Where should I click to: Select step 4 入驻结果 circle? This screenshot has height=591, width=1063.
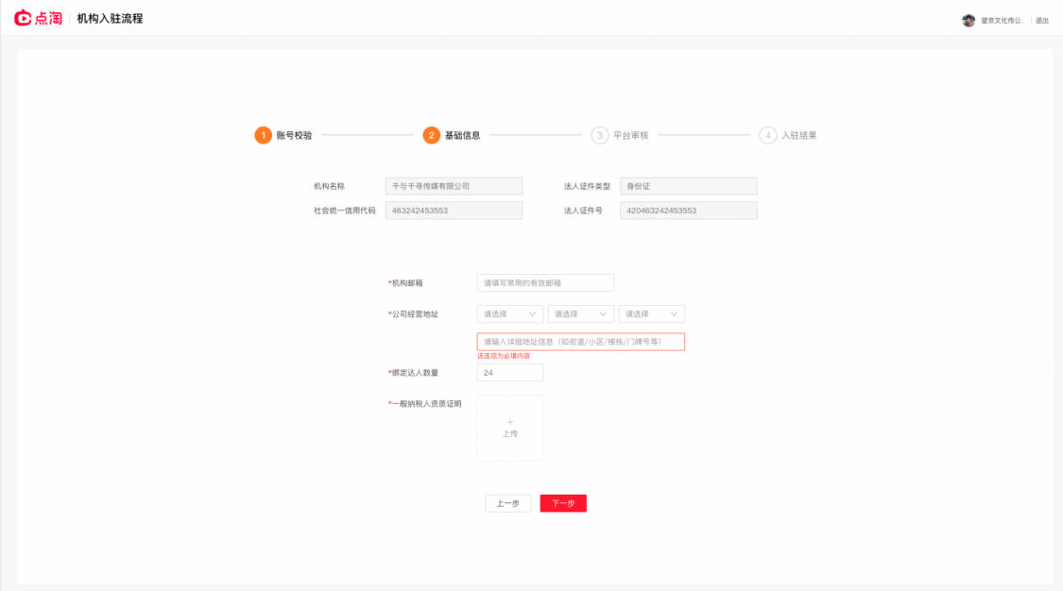767,135
